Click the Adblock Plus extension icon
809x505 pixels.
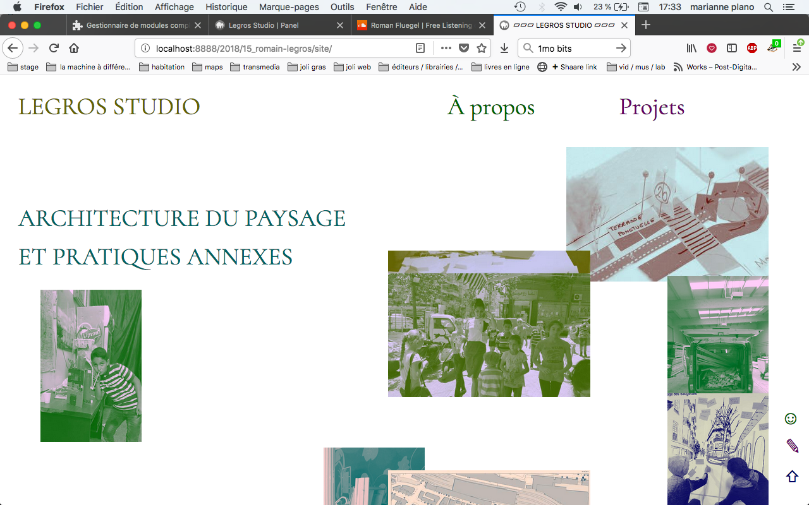click(751, 48)
